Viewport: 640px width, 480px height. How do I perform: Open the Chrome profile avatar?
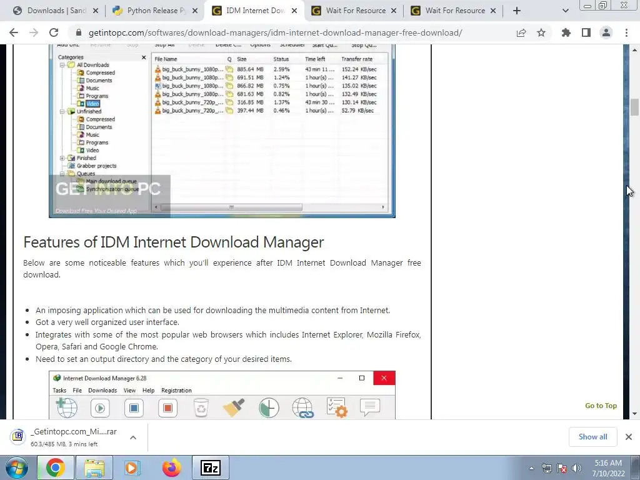[606, 32]
